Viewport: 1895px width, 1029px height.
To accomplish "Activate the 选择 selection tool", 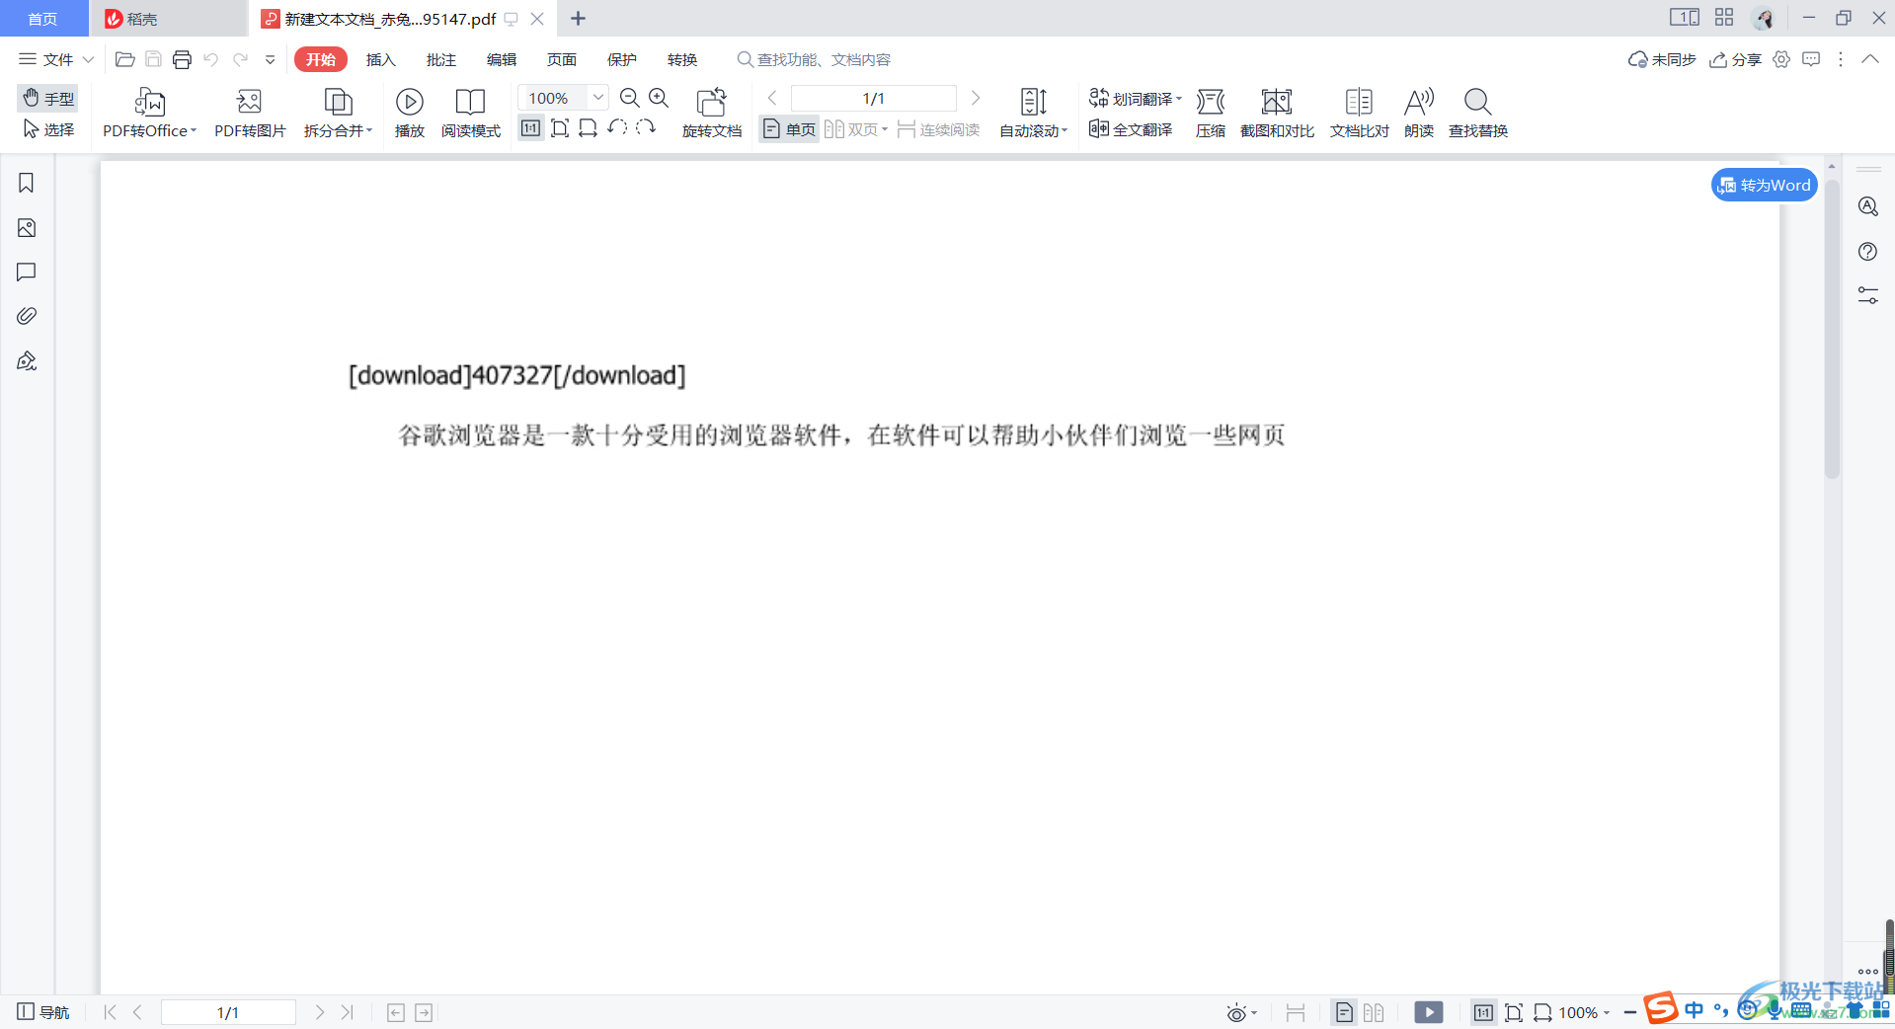I will (x=48, y=129).
